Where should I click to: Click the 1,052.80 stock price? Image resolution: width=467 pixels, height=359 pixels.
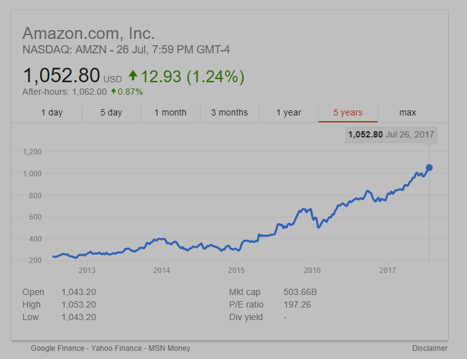62,77
